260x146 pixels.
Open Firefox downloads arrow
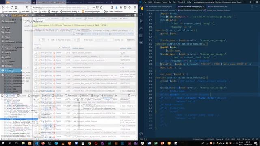pos(117,7)
